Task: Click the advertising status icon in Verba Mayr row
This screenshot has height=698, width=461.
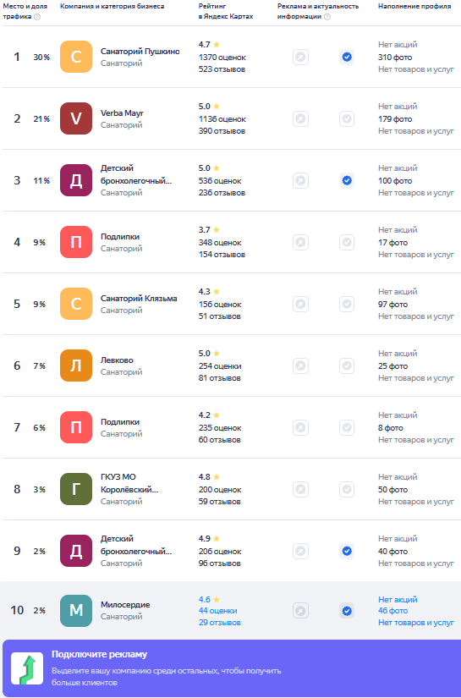Action: tap(300, 118)
